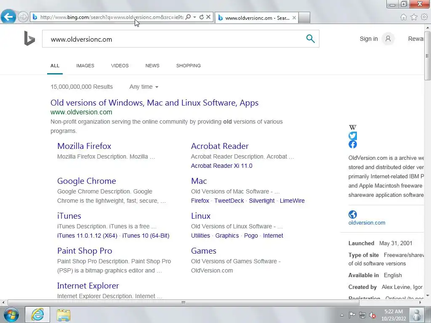The width and height of the screenshot is (431, 323).
Task: Open the browser Home icon
Action: (x=404, y=17)
